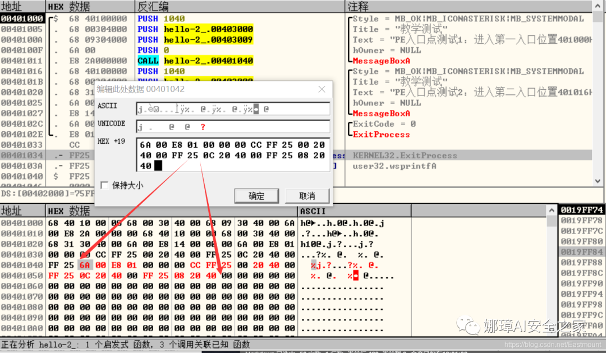Click the ExitProcess comment in red

(381, 135)
